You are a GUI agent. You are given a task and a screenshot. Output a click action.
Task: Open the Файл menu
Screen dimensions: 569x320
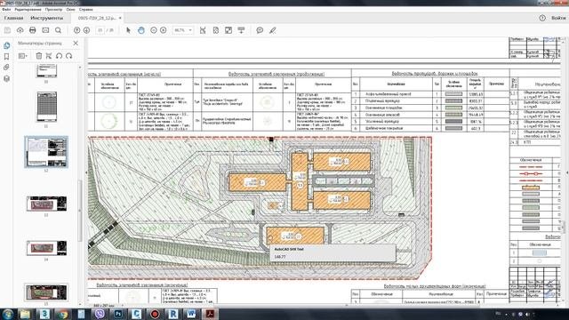(6, 10)
